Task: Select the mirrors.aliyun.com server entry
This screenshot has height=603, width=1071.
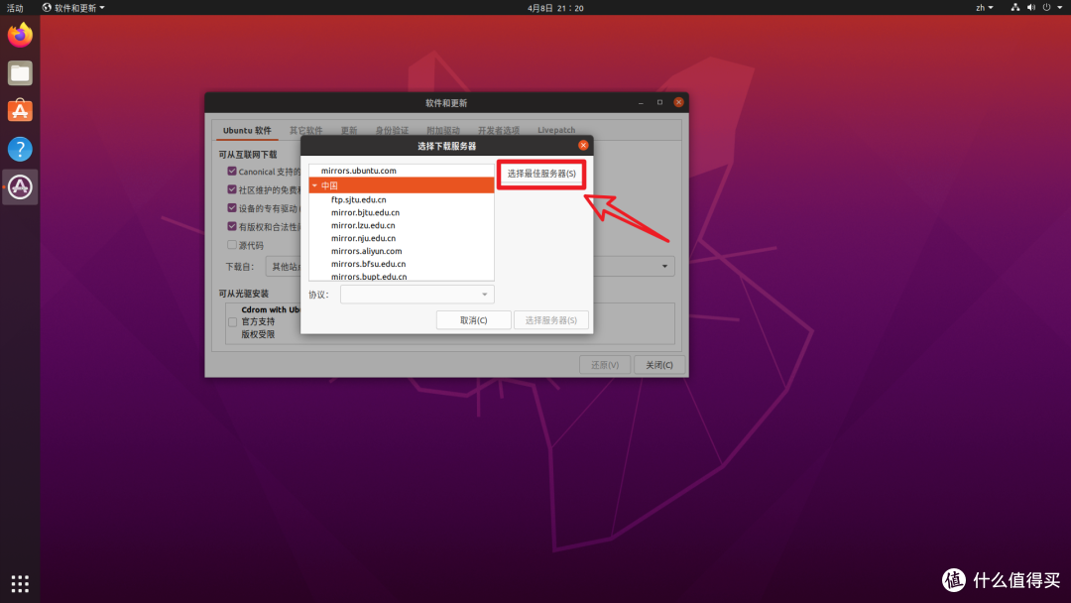Action: [x=366, y=252]
